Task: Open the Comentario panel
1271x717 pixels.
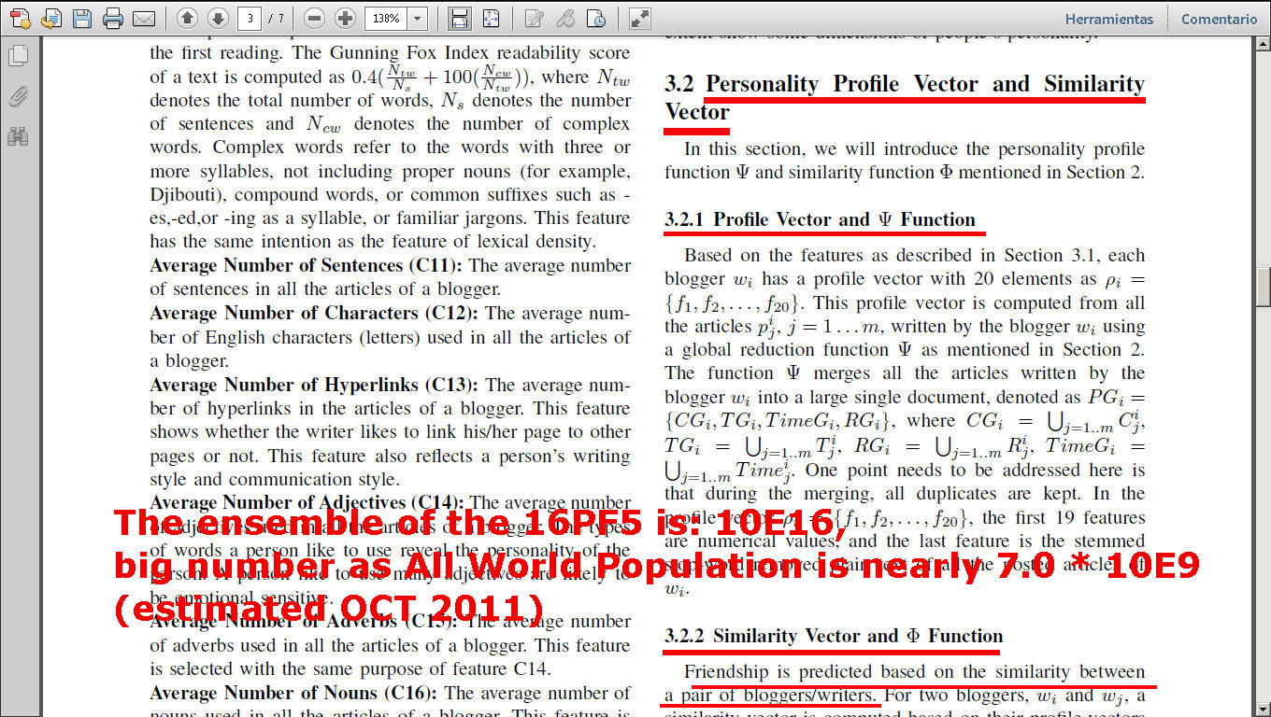Action: 1219,18
